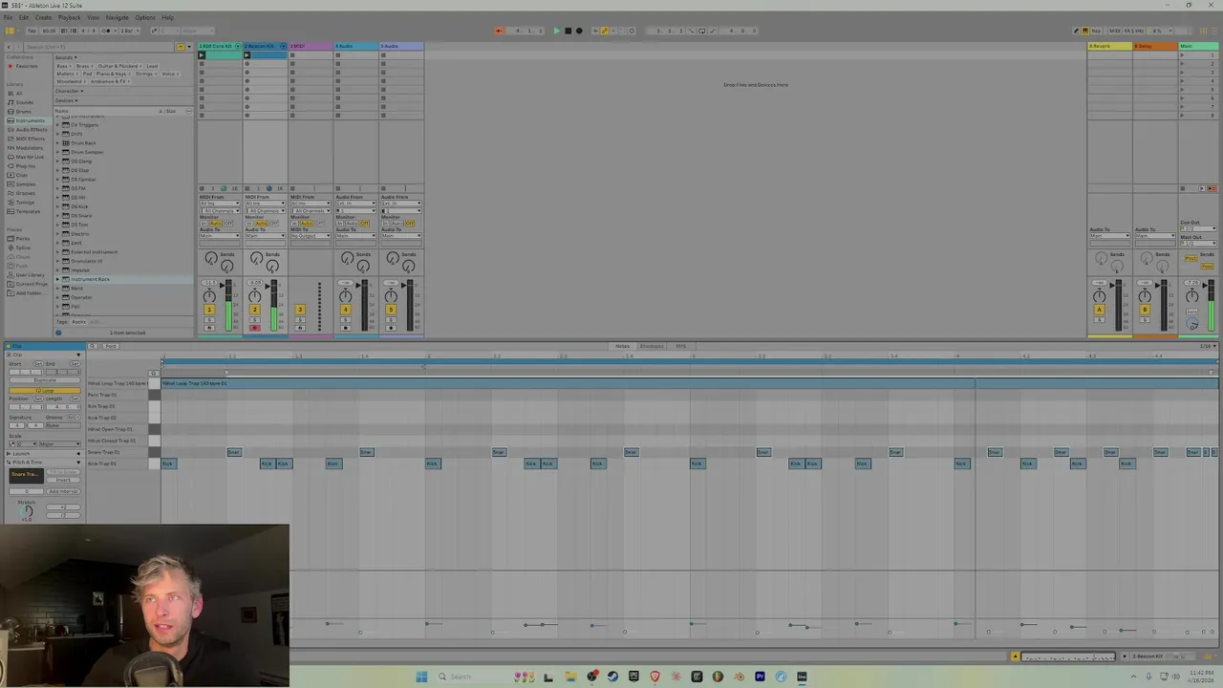
Task: Open the Help menu
Action: [x=167, y=17]
